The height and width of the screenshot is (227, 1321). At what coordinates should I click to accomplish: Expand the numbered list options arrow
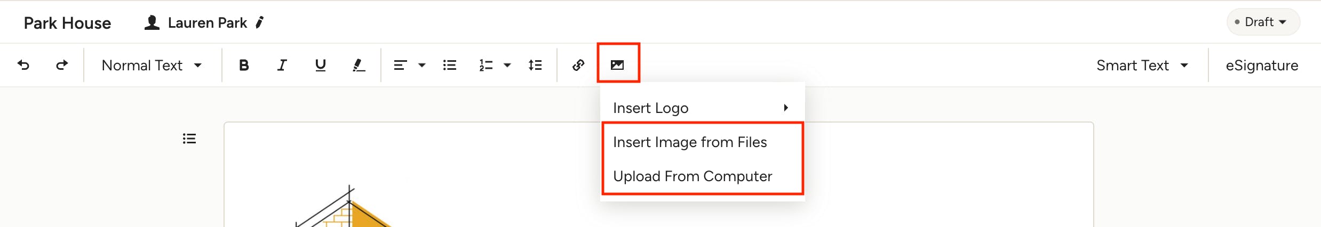coord(507,65)
